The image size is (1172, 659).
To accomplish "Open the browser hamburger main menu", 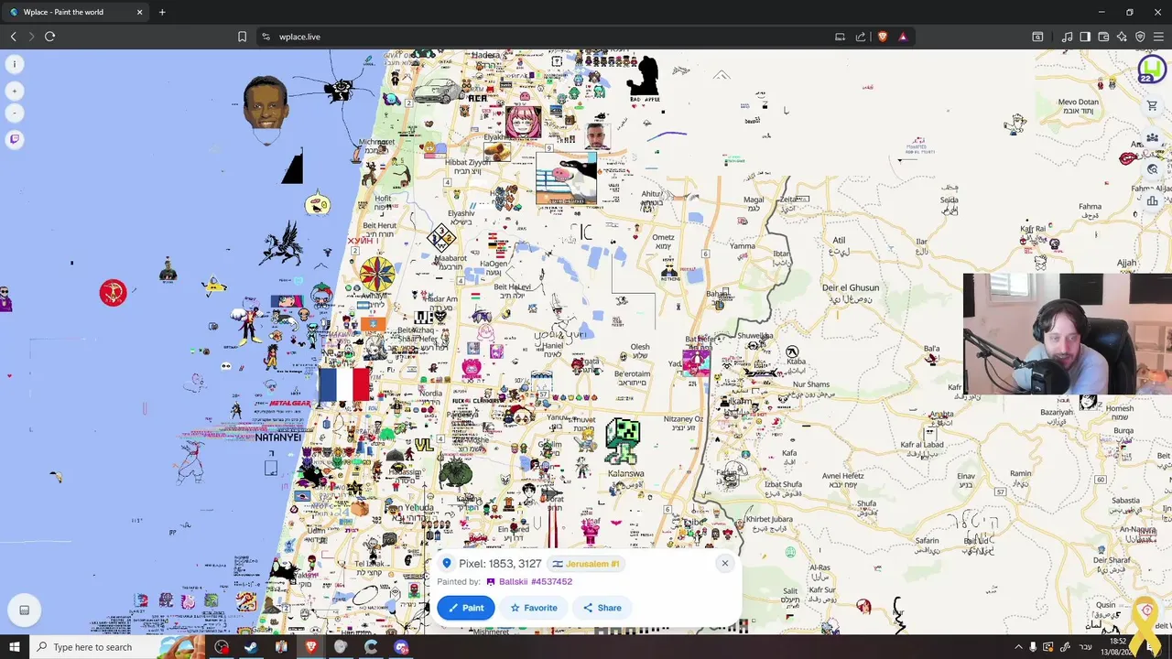I will [1158, 37].
